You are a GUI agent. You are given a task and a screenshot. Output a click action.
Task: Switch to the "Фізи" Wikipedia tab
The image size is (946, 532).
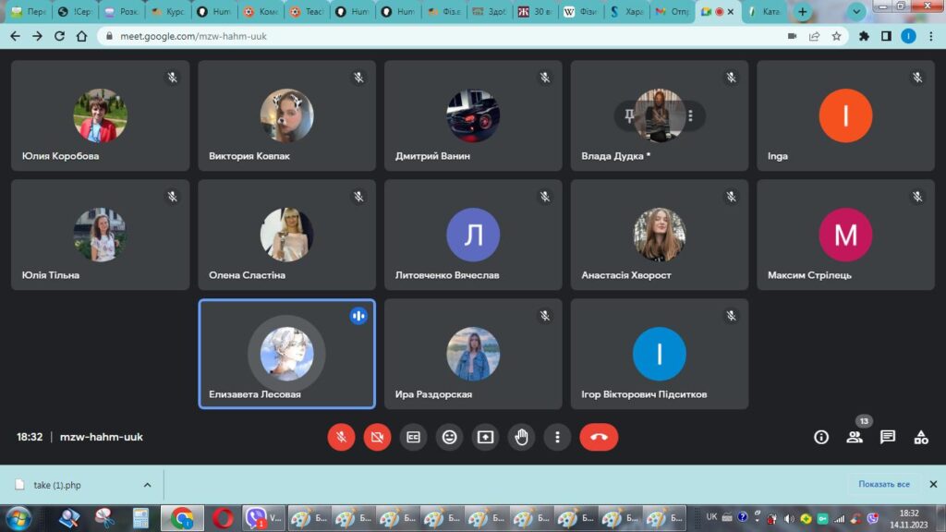click(x=581, y=11)
